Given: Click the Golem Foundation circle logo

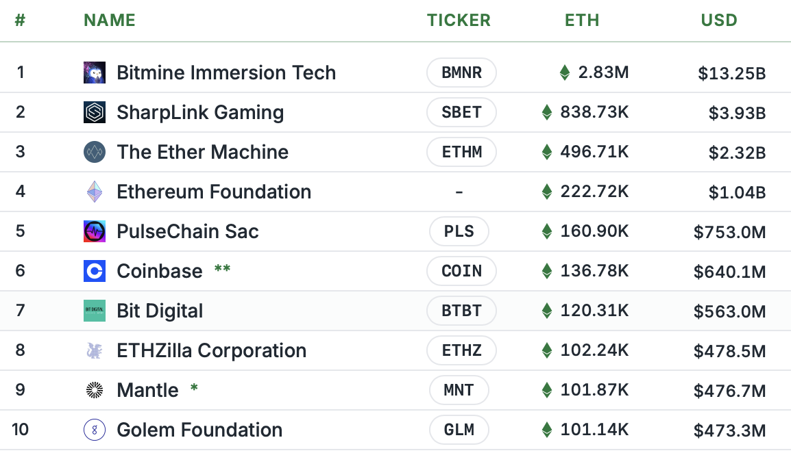Looking at the screenshot, I should tap(94, 430).
